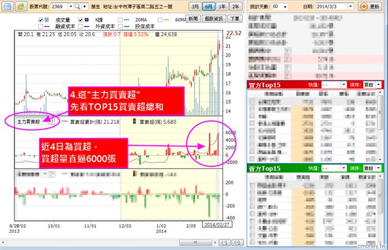Image resolution: width=388 pixels, height=250 pixels.
Task: Toggle the 成交量 checkbox
Action: [40, 20]
